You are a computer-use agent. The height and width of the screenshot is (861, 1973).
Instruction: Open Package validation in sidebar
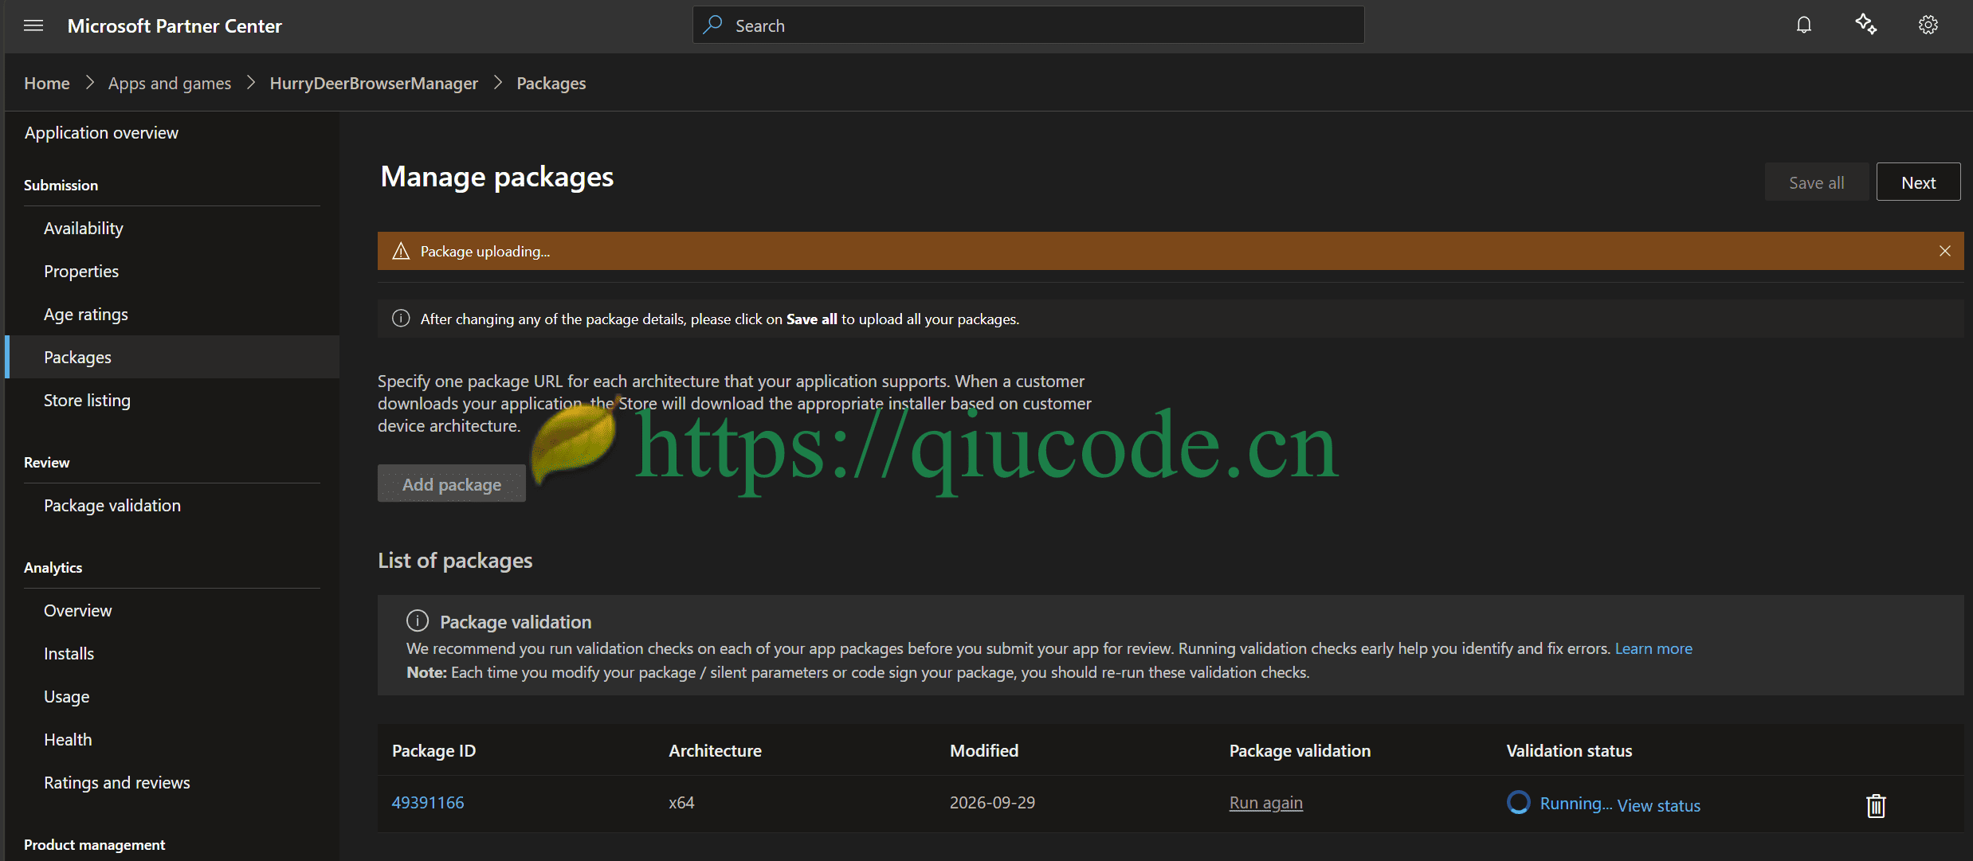pos(112,505)
